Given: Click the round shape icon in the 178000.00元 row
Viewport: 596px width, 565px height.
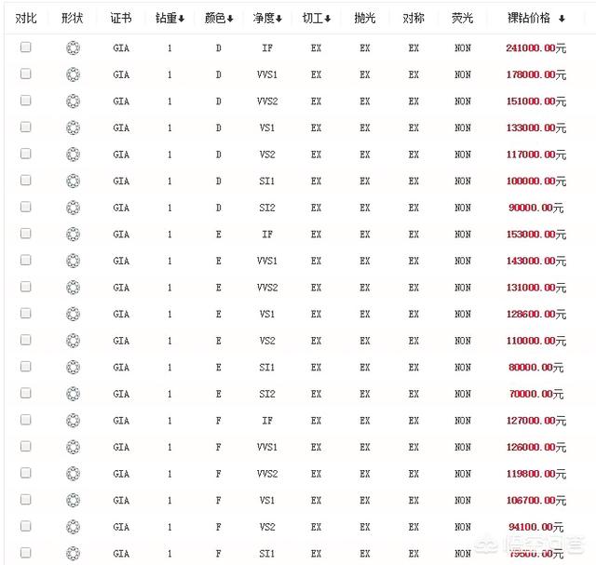Looking at the screenshot, I should click(73, 74).
